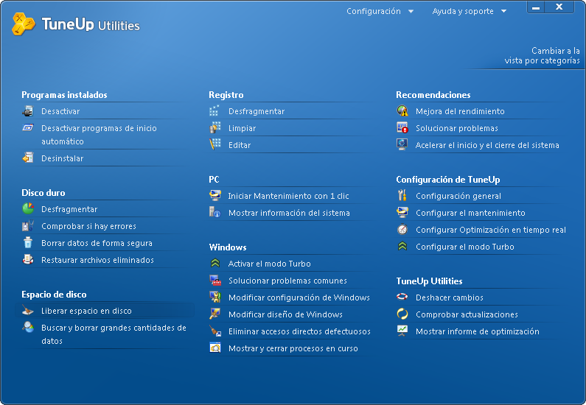
Task: Click the printer icon beside Desactivar
Action: 28,111
